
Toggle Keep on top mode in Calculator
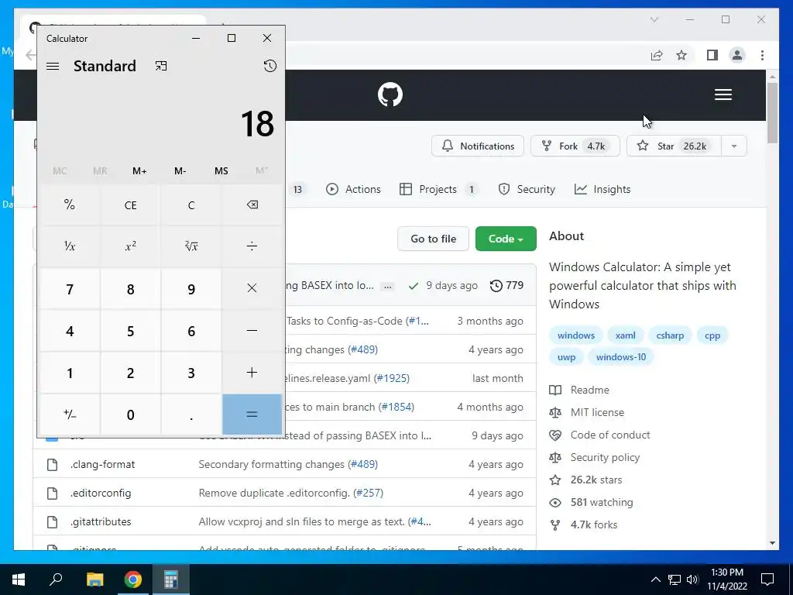coord(161,66)
